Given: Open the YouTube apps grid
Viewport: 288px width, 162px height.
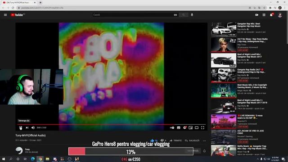Looking at the screenshot, I should point(264,15).
